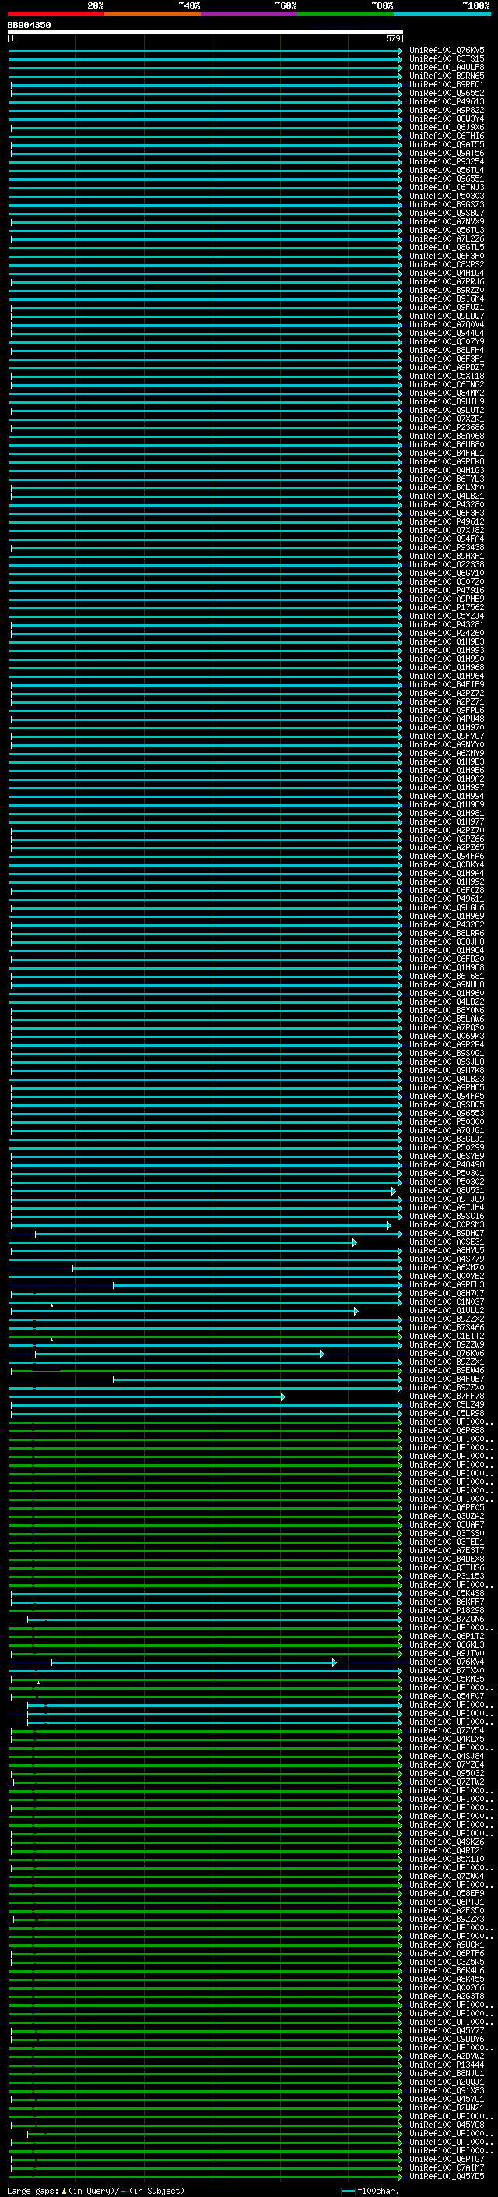Screen dimensions: 498x2197
Task: Click the green ~80% identity color segment
Action: coord(345,14)
